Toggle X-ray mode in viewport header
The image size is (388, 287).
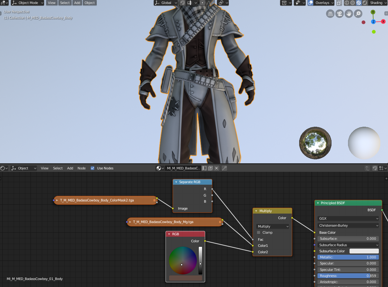pos(339,3)
